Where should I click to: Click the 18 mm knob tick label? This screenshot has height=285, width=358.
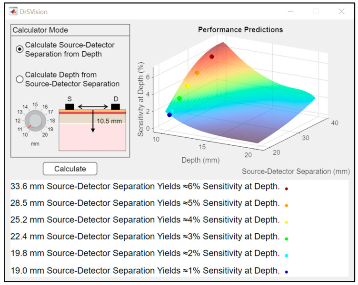[x=52, y=121]
